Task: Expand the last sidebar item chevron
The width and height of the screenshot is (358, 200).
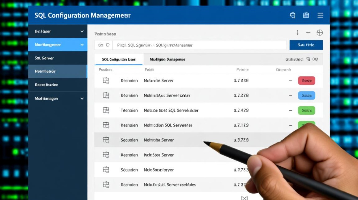Action: point(82,99)
